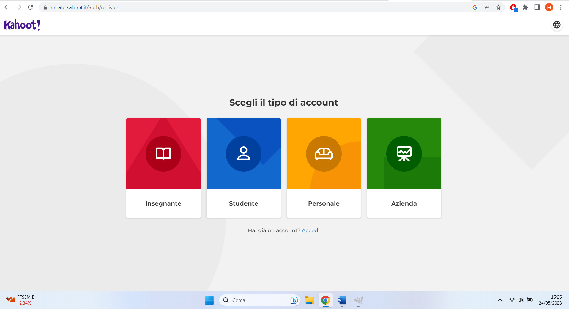Open the Chrome profile avatar M
Screen dimensions: 569x309
(549, 7)
